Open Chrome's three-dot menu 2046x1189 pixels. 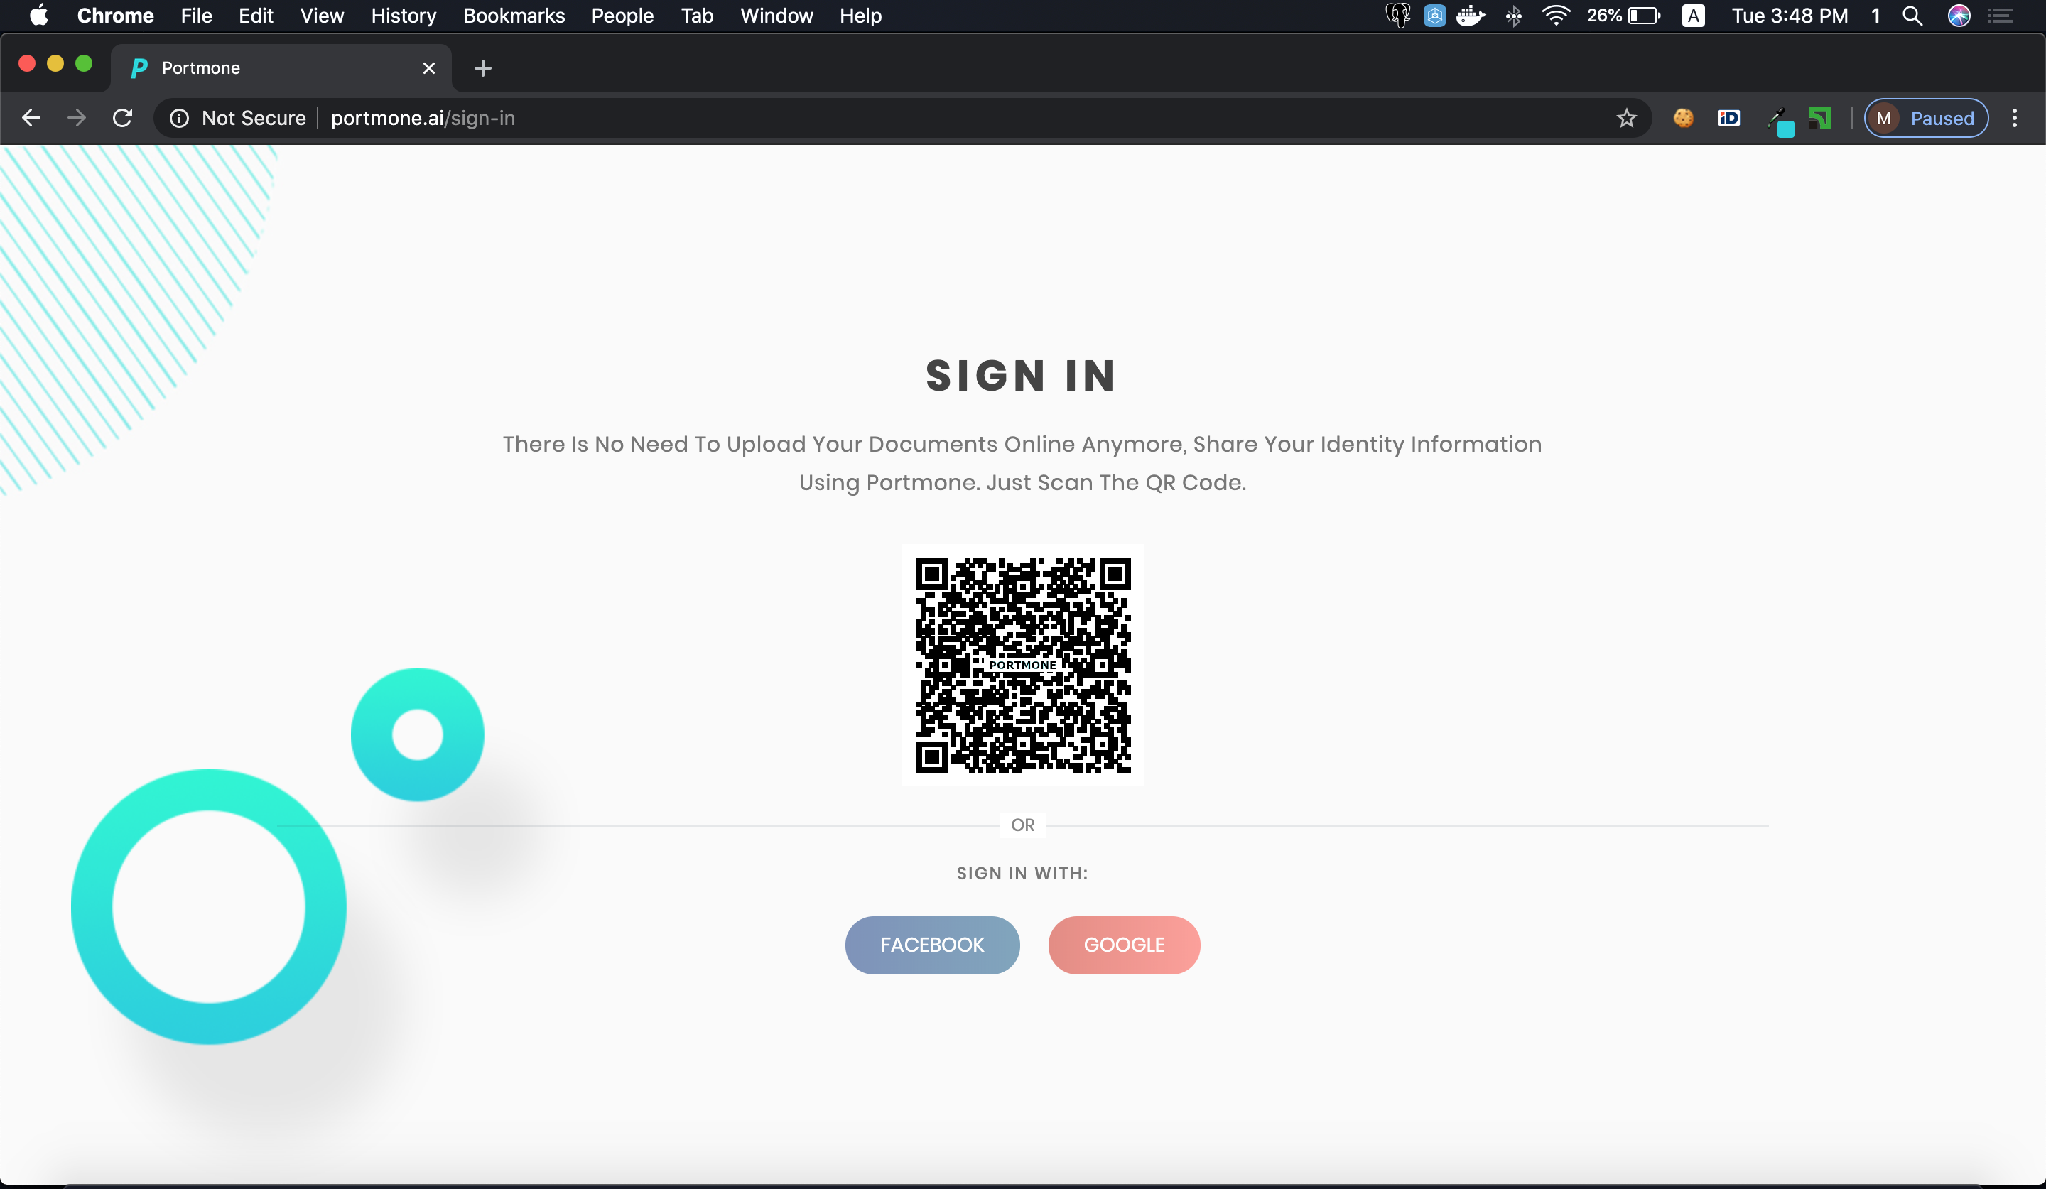(2014, 119)
